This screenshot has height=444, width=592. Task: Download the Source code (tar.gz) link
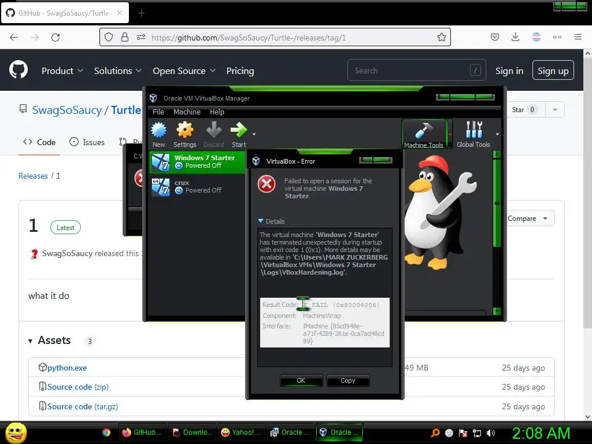(83, 406)
